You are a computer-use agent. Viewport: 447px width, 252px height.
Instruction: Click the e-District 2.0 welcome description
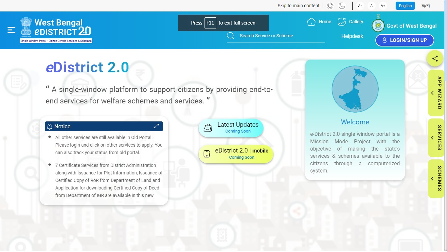[x=355, y=152]
